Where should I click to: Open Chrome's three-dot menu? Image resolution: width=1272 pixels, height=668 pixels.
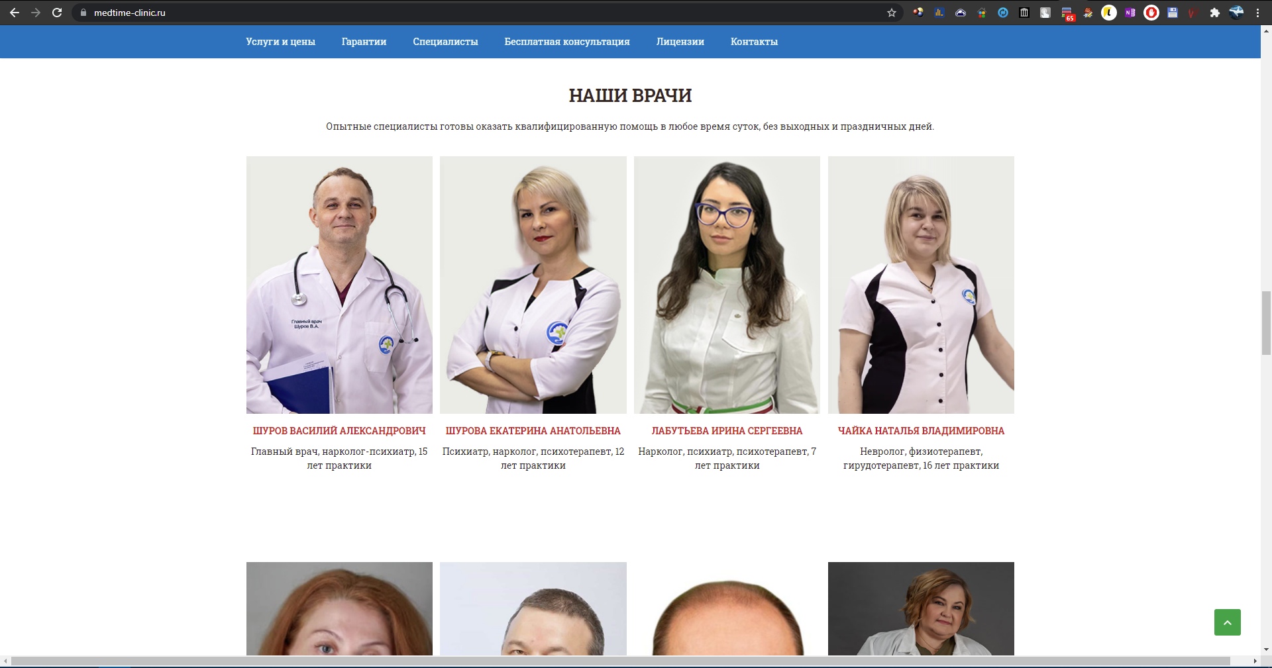point(1257,13)
